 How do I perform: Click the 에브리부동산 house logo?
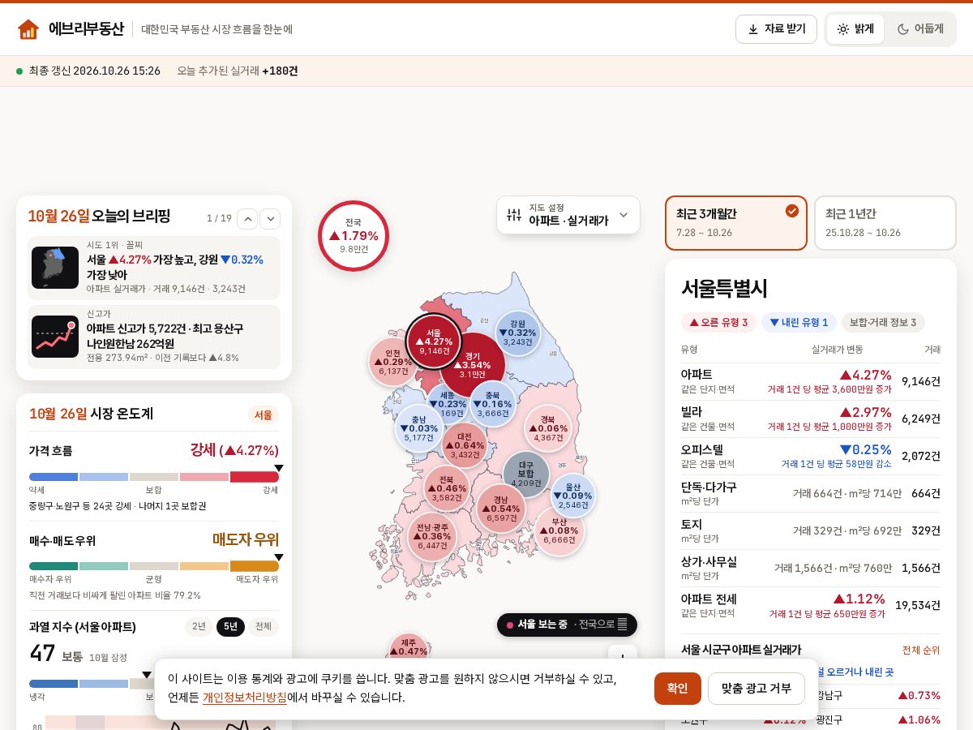tap(28, 29)
